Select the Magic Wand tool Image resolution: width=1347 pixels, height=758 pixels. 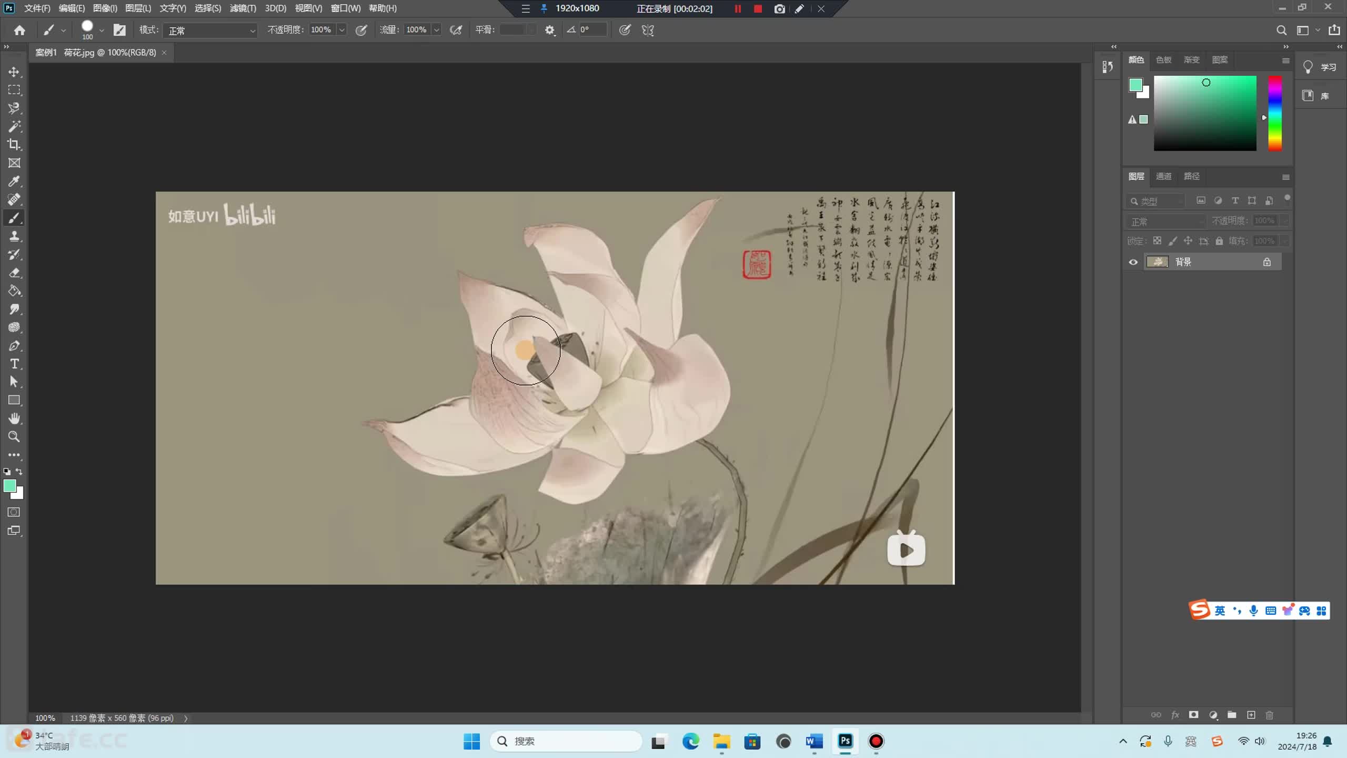(x=14, y=126)
